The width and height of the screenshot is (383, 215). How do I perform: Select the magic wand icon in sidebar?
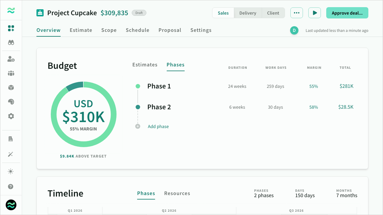tap(11, 154)
